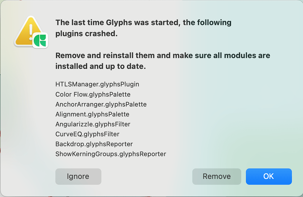Pick Alignment.glyphsPalette from the plugin list

pos(92,114)
